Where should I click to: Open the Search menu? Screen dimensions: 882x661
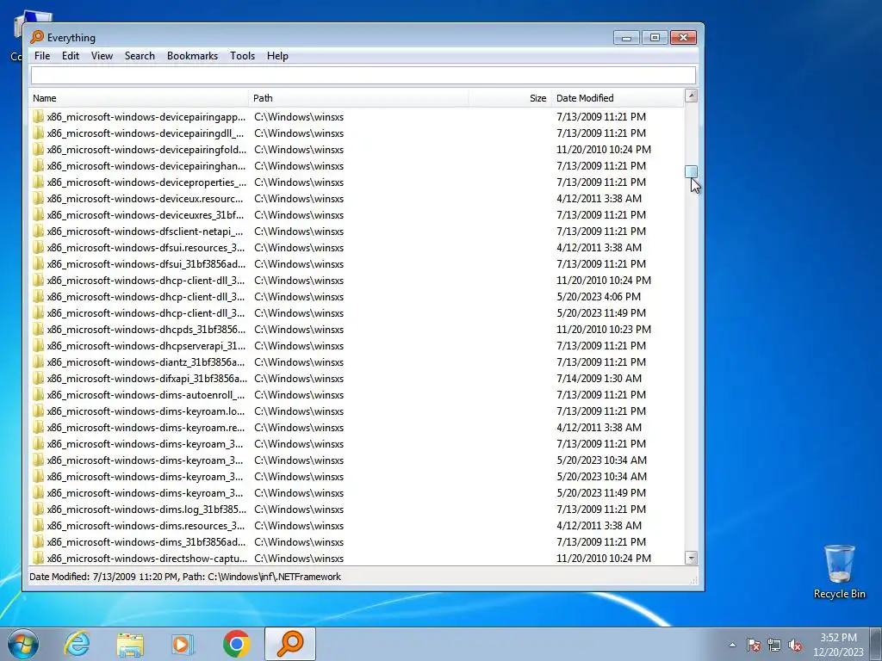pyautogui.click(x=140, y=56)
